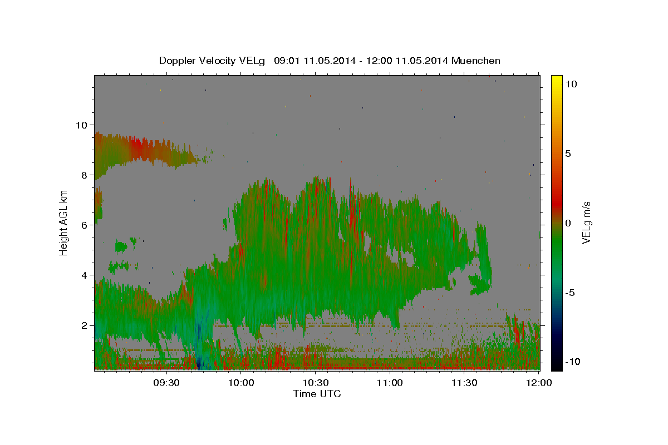
Task: Click the 10:30 time tick label
Action: point(315,383)
